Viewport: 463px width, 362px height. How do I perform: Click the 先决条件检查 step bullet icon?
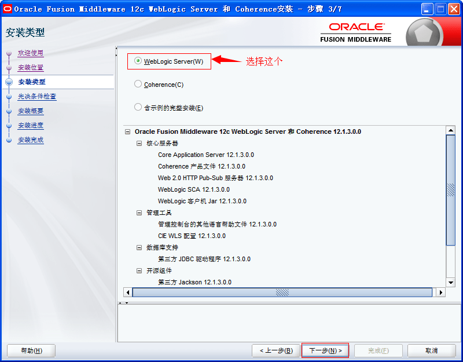pyautogui.click(x=9, y=97)
